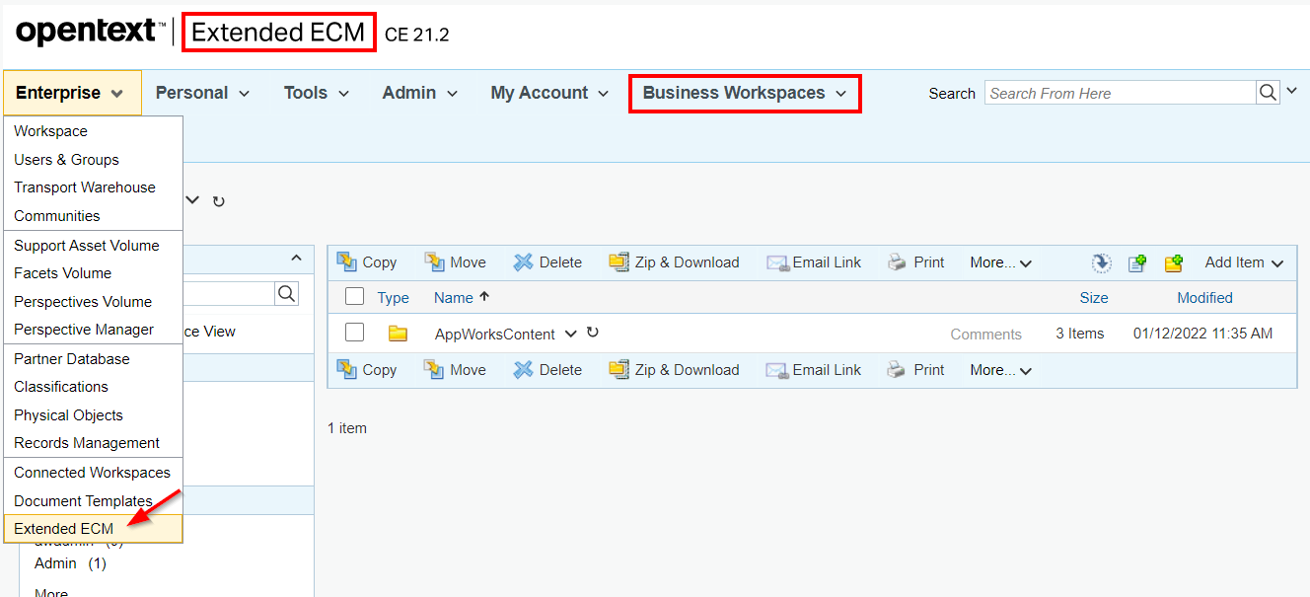Image resolution: width=1310 pixels, height=597 pixels.
Task: Tick the select-all checkbox in the header row
Action: tap(355, 296)
